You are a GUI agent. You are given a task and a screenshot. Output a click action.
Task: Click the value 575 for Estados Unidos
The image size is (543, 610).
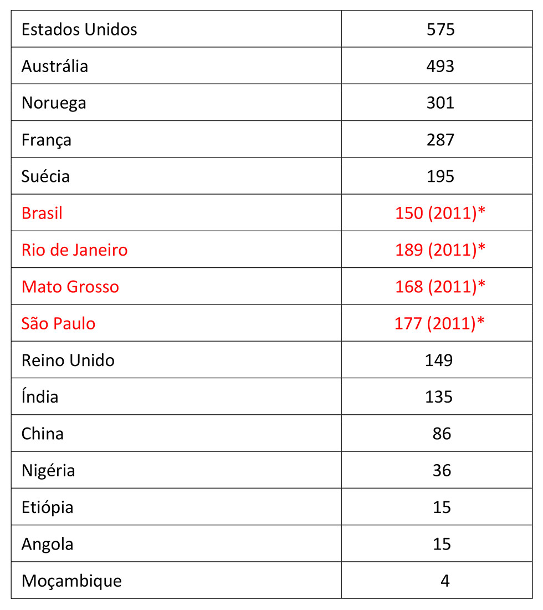440,29
